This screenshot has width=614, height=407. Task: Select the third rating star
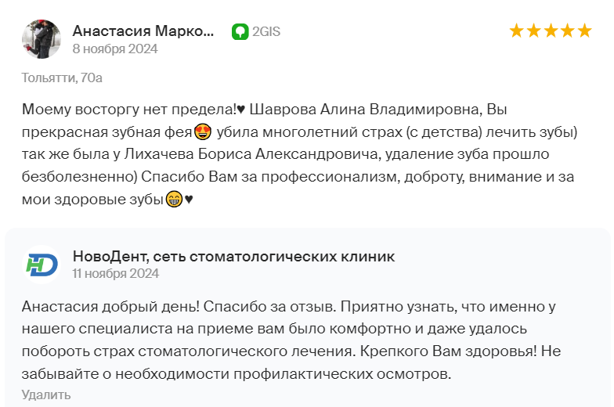tap(551, 31)
